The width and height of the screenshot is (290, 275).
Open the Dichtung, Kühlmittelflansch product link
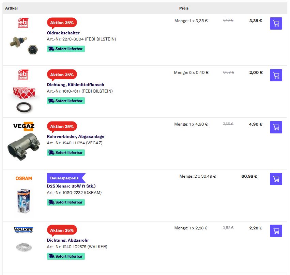(76, 85)
